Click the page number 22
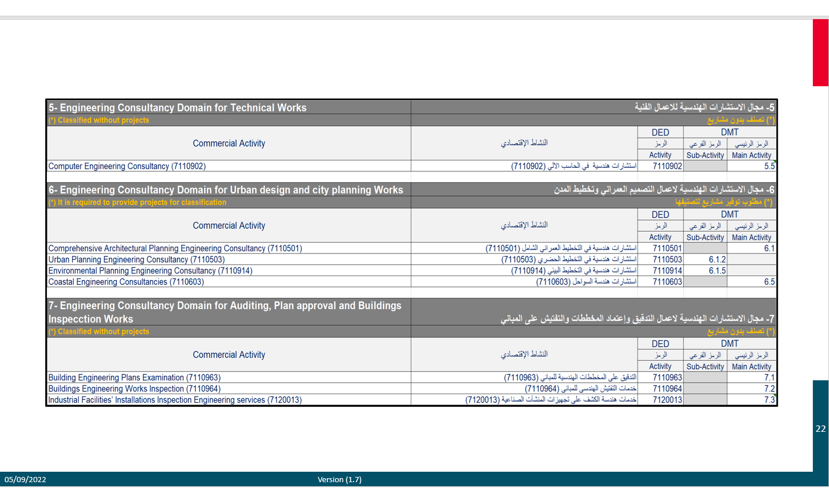Viewport: 829px width, 503px height. [x=820, y=429]
